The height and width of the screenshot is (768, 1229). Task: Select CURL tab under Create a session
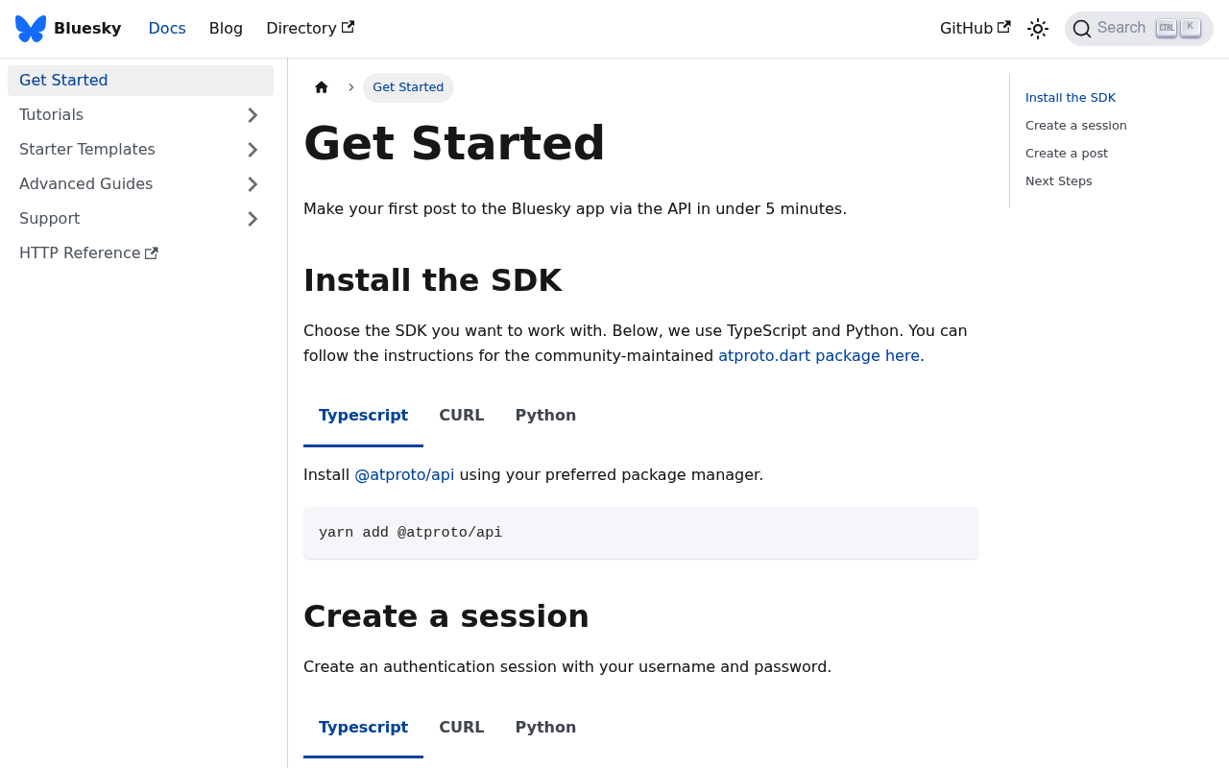point(462,728)
